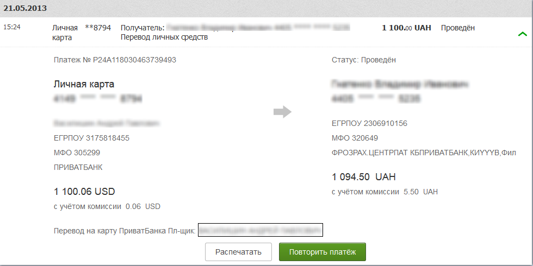Click the 1 100.00 UAH amount in row

407,28
